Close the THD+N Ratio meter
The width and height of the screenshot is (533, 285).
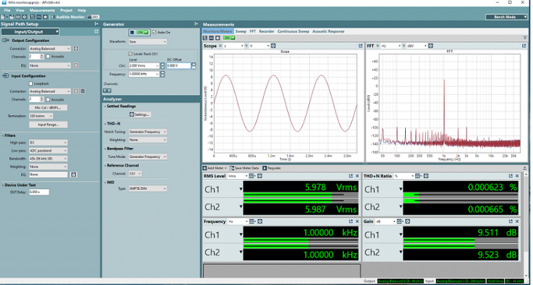tap(518, 176)
